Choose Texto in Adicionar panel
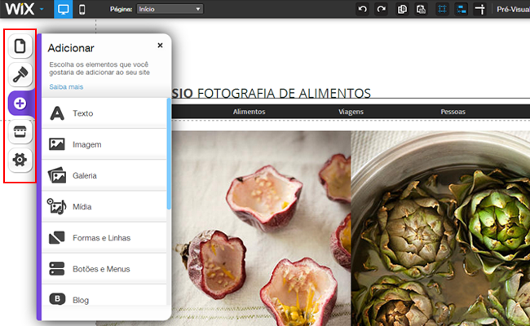Screen dimensions: 530x326 pyautogui.click(x=104, y=113)
